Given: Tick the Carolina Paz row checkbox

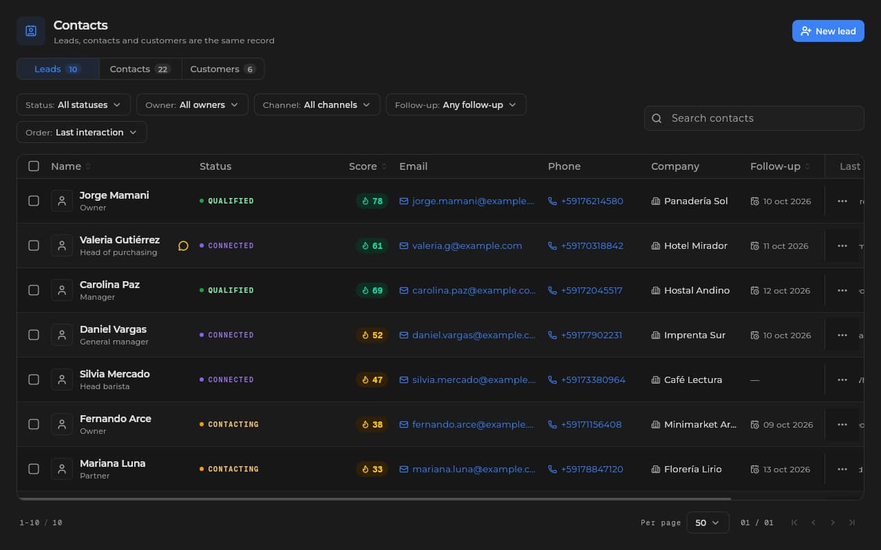Looking at the screenshot, I should pyautogui.click(x=34, y=290).
